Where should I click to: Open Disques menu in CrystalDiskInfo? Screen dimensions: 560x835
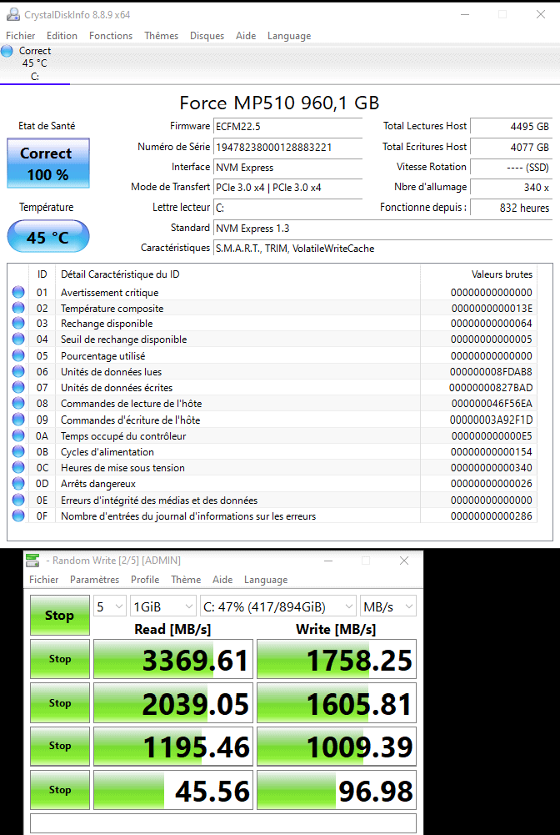click(207, 36)
